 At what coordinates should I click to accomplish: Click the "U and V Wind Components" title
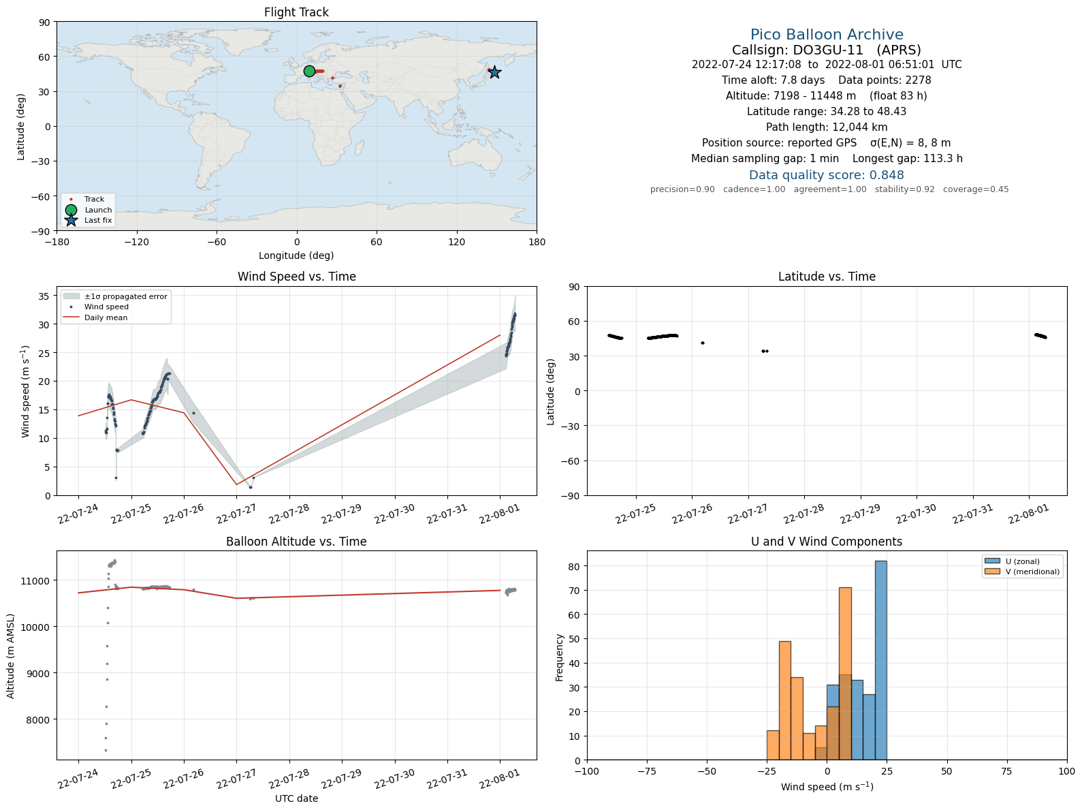click(827, 542)
